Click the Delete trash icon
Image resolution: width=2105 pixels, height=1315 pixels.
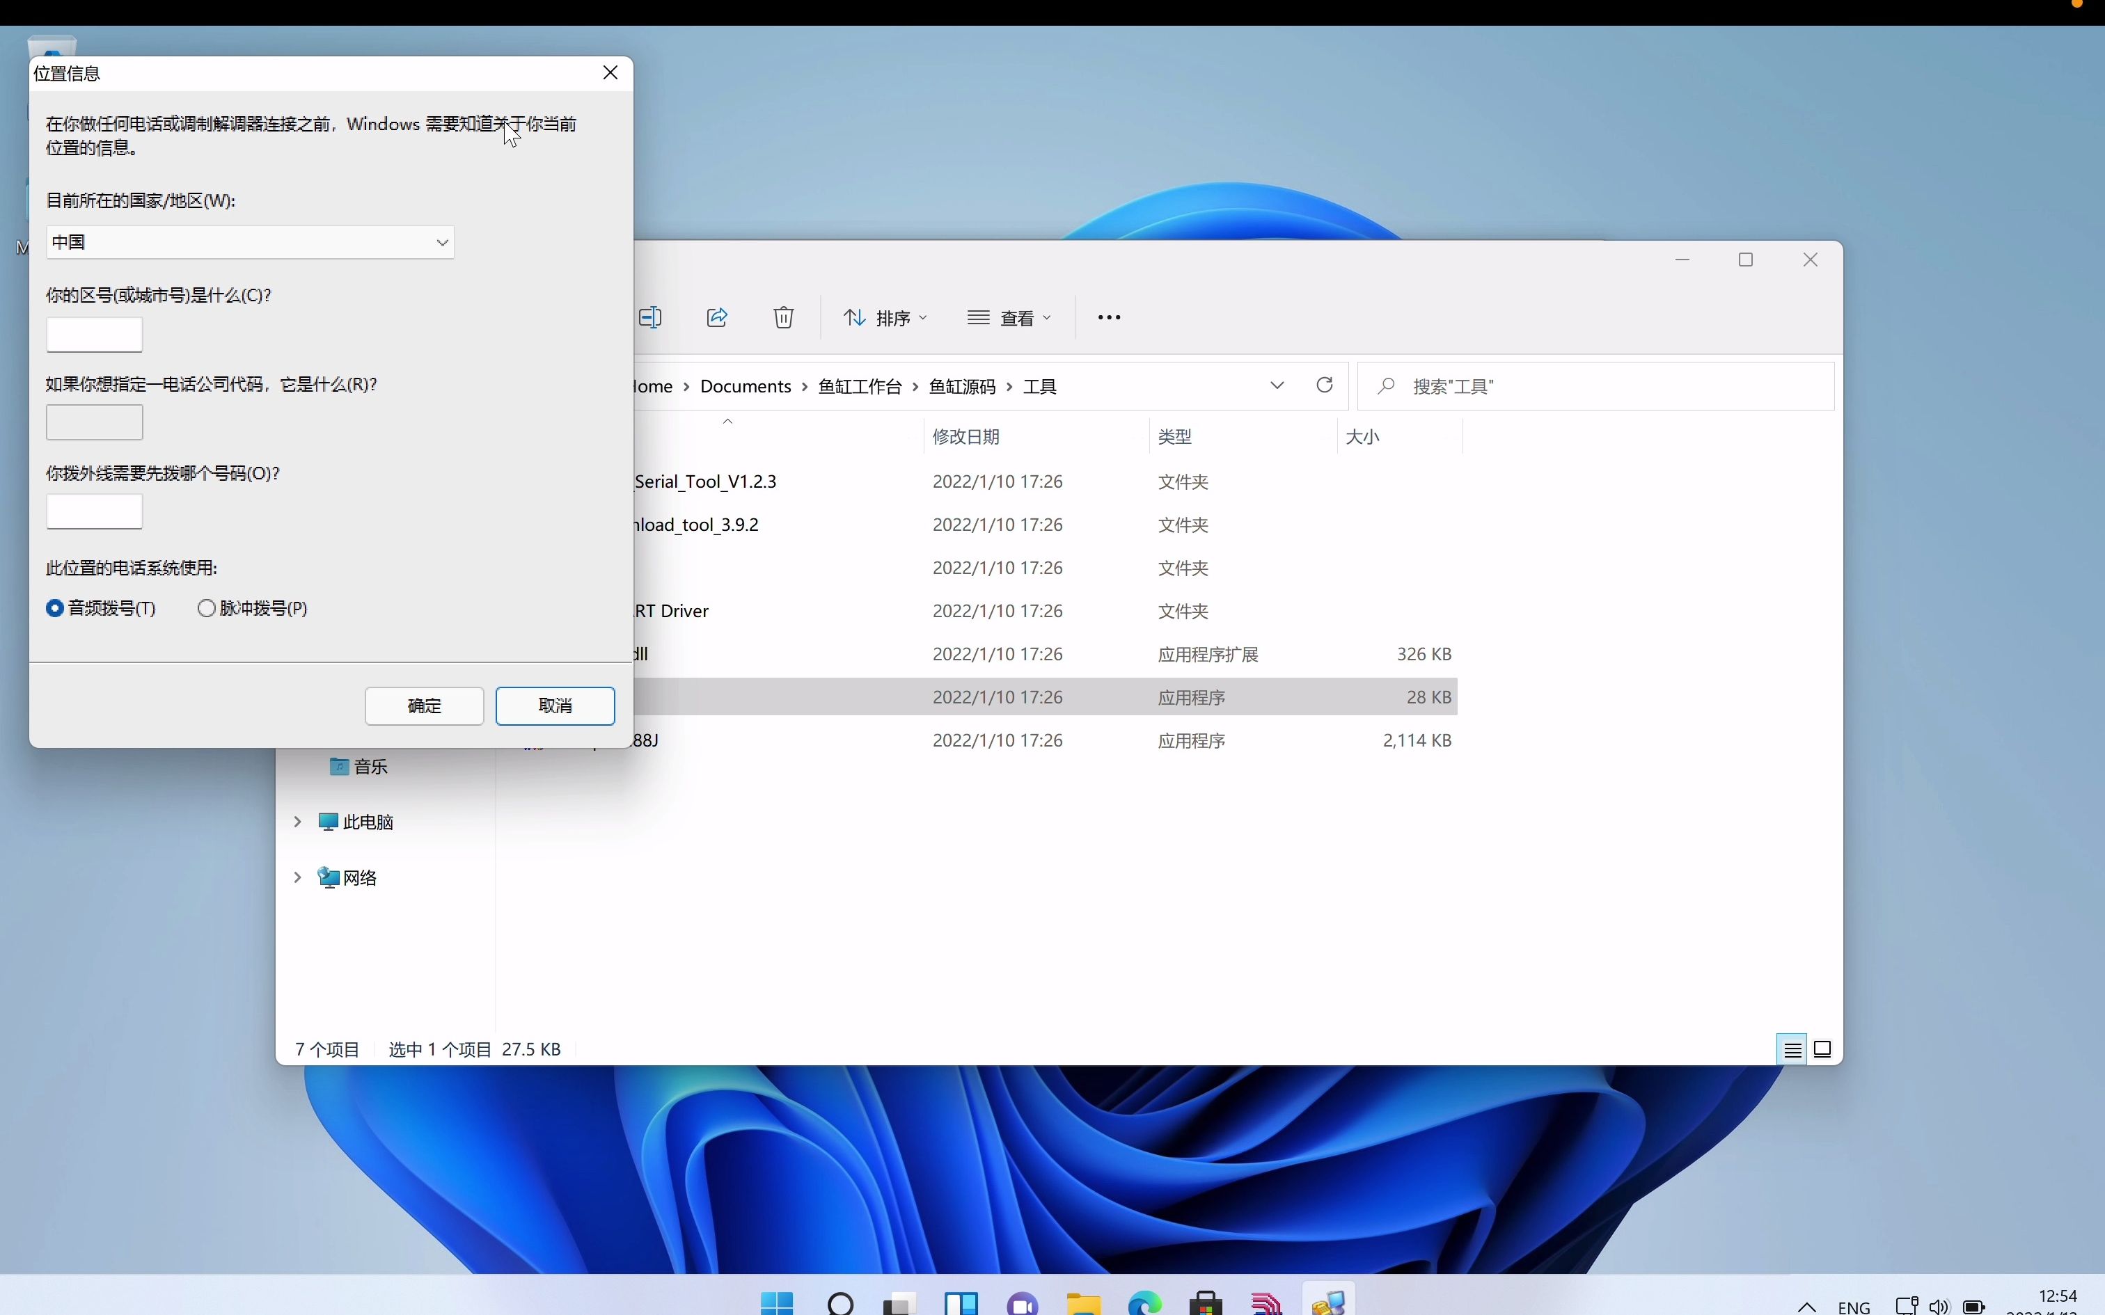click(x=783, y=317)
